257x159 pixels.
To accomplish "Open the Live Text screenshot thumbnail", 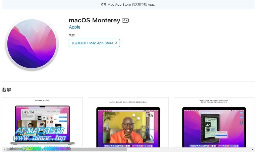I will click(214, 122).
